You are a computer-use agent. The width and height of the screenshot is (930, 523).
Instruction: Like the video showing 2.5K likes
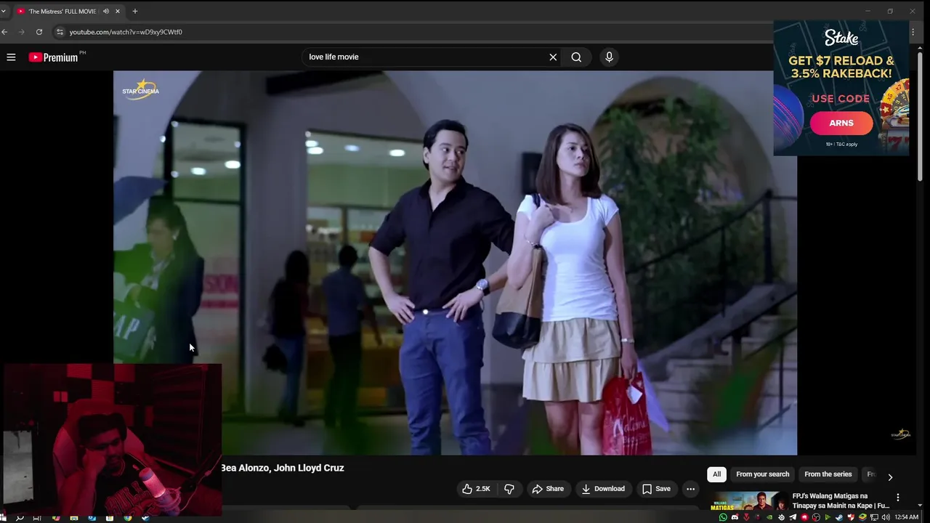tap(476, 489)
